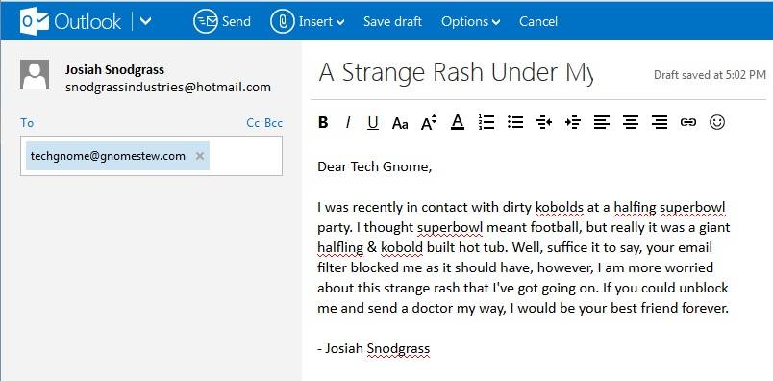The image size is (773, 381).
Task: Align text to the left
Action: click(x=602, y=122)
